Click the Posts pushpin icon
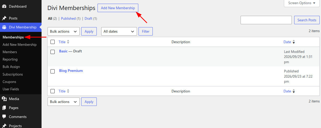This screenshot has height=128, width=321. click(x=4, y=18)
